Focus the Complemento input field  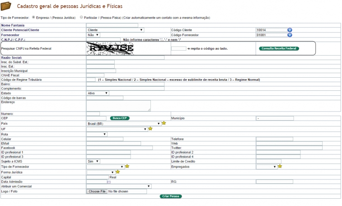click(x=125, y=89)
